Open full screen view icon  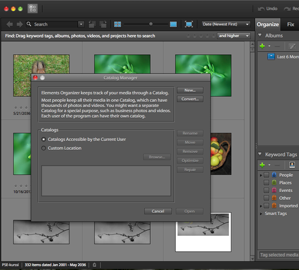[189, 24]
